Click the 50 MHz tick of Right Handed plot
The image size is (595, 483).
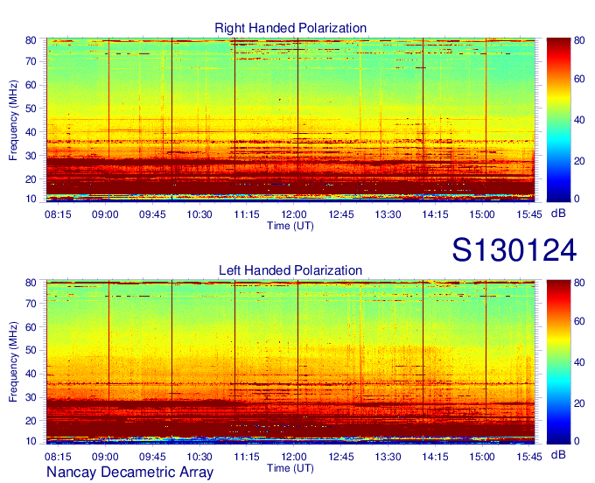[x=31, y=108]
